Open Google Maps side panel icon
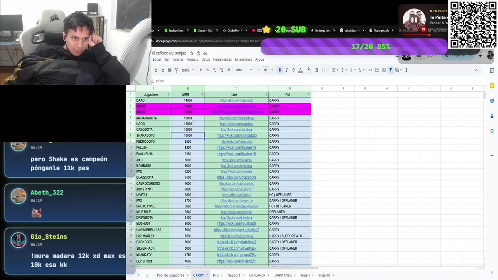498x280 pixels. 492,131
